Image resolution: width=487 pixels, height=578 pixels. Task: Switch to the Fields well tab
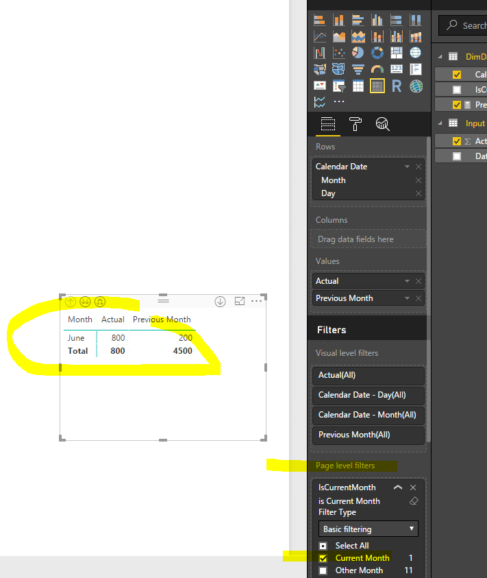(x=328, y=124)
